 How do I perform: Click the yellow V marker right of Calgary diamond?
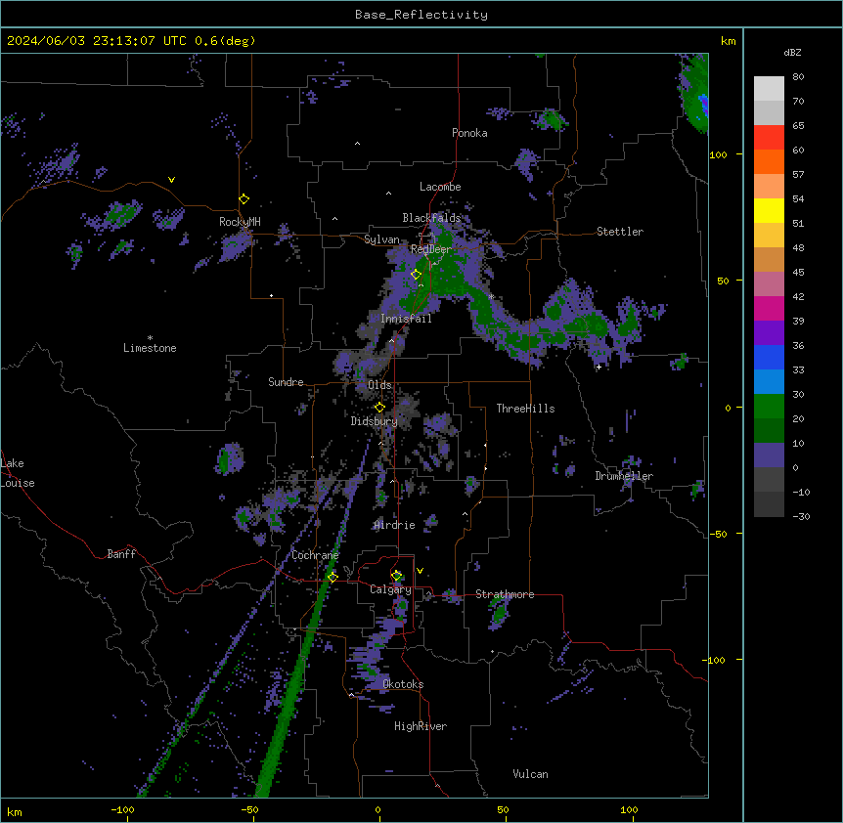[x=420, y=571]
